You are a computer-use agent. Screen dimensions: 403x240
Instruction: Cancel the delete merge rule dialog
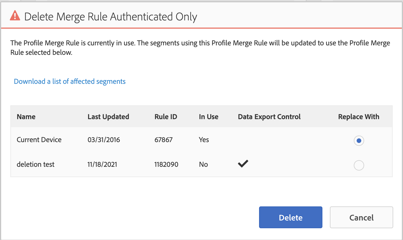click(x=361, y=217)
